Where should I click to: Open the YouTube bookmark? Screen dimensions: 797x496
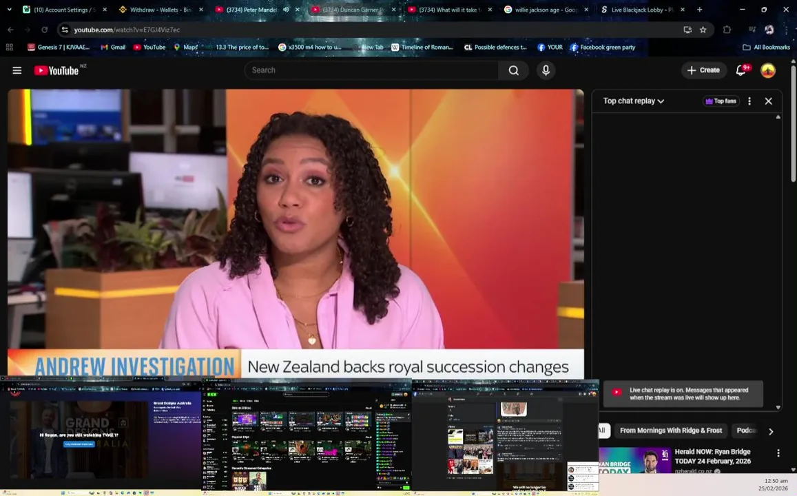pyautogui.click(x=149, y=47)
